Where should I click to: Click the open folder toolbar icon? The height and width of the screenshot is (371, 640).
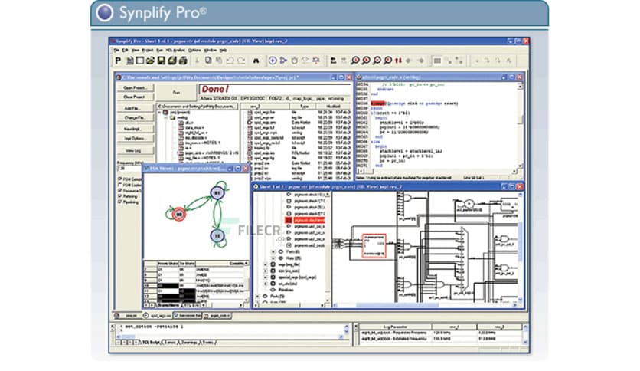tap(151, 61)
